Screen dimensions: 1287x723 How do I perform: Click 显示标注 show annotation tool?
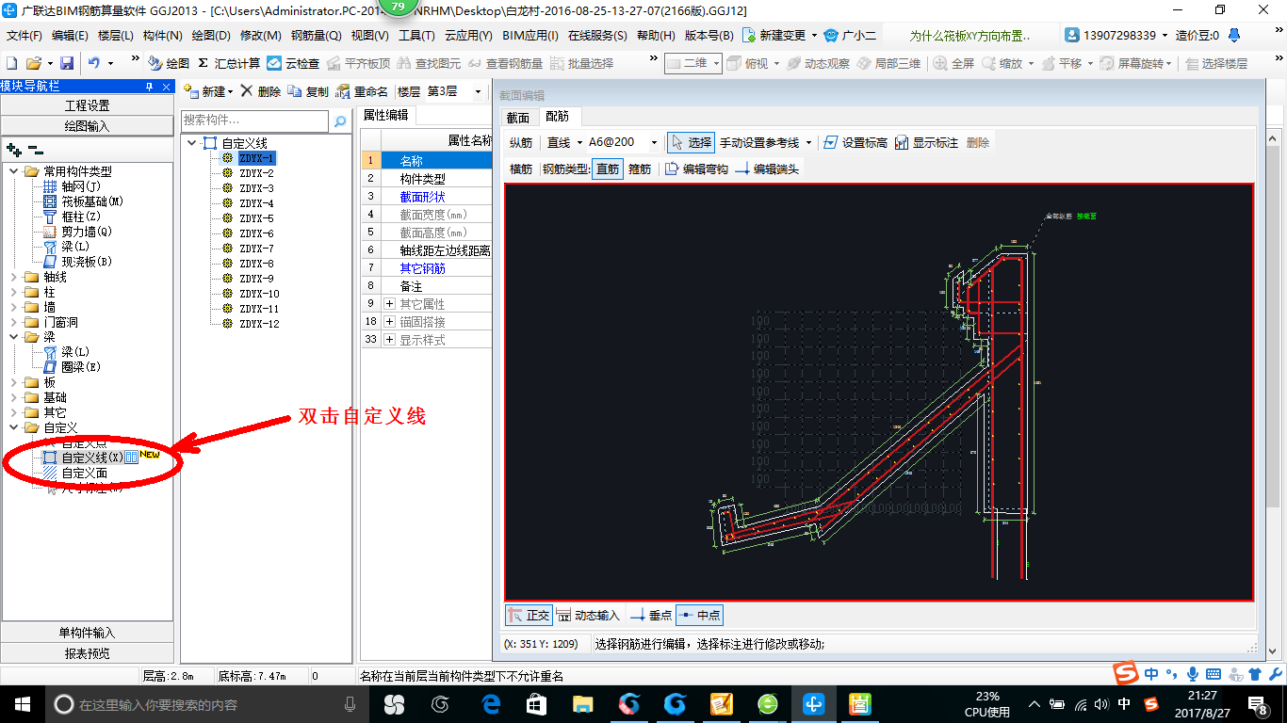coord(926,142)
